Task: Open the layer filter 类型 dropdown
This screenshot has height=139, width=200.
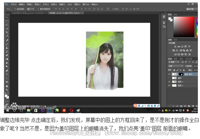Action: click(173, 62)
